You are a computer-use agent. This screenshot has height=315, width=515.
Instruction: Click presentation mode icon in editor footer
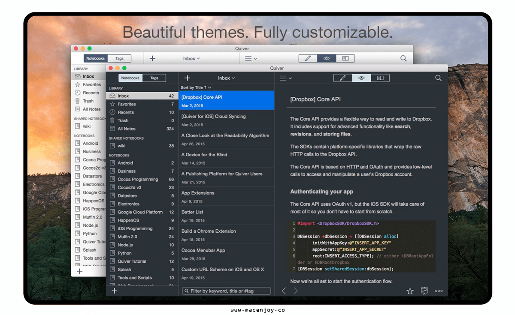(x=424, y=291)
